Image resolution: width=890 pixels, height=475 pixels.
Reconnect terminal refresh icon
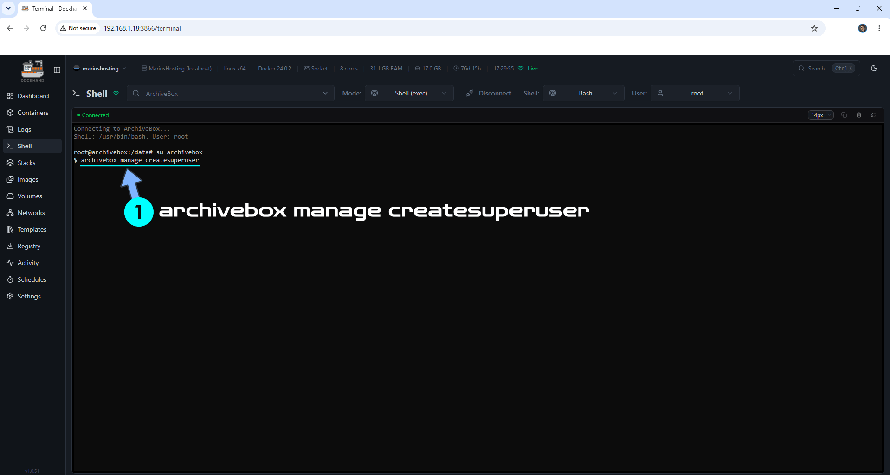(874, 115)
